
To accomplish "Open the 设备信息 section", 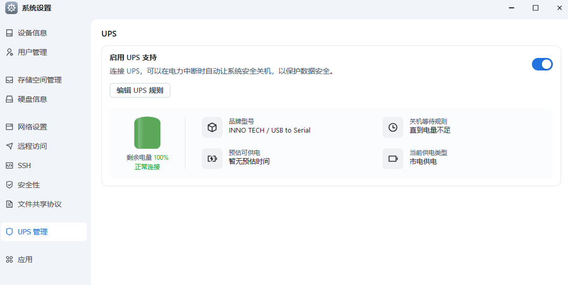I will [44, 33].
